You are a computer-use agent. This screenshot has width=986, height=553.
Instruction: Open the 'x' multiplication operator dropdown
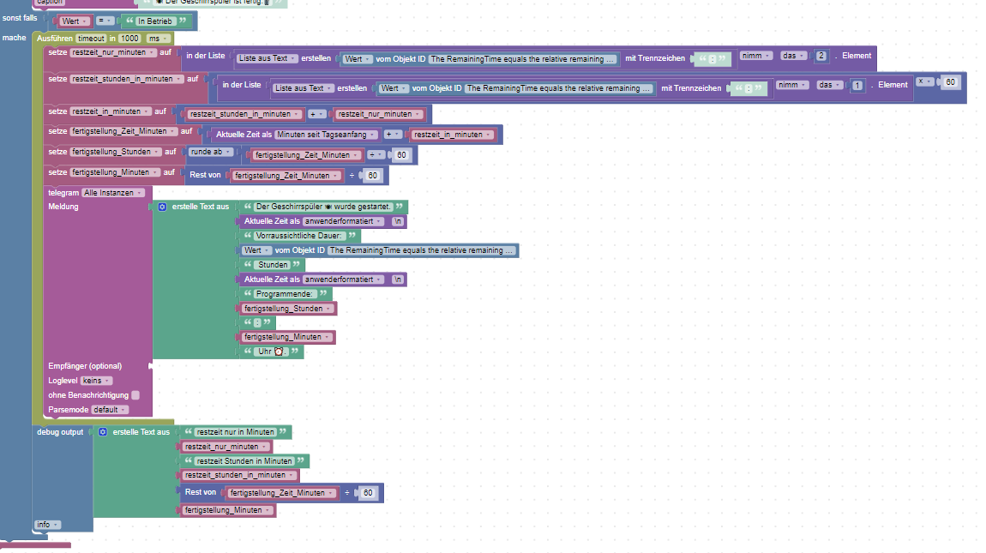924,81
